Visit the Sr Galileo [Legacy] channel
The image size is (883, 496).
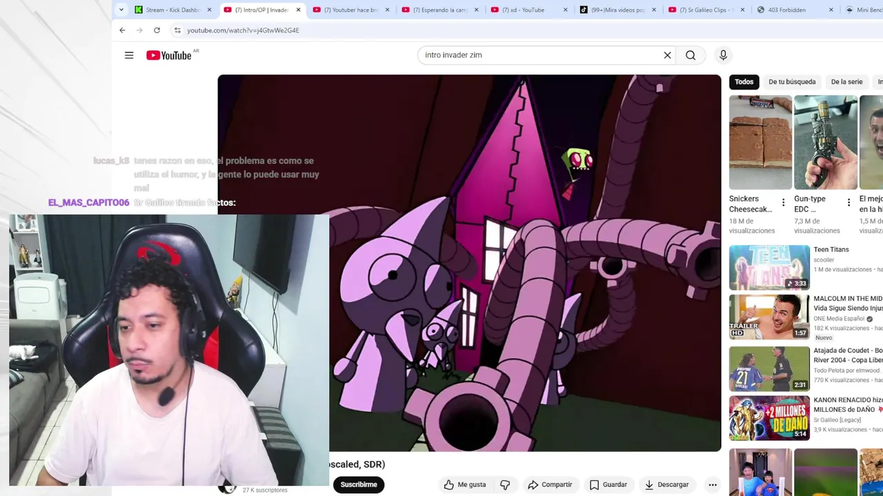(837, 420)
